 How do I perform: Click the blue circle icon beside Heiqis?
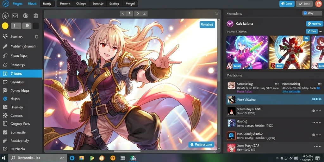(x=5, y=99)
